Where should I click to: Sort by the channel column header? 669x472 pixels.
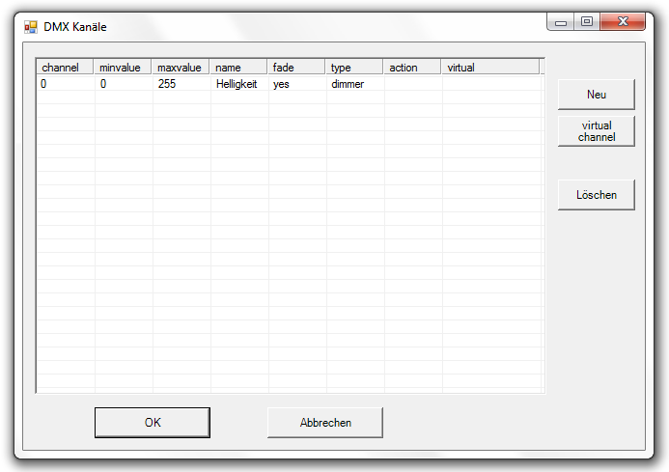(65, 68)
